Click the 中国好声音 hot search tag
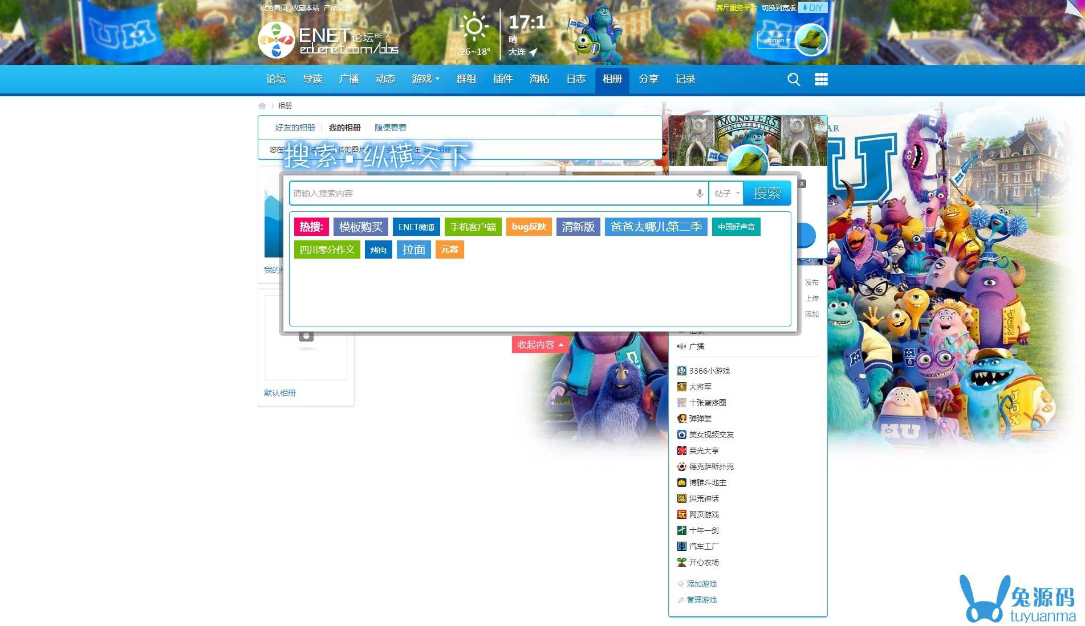 736,227
